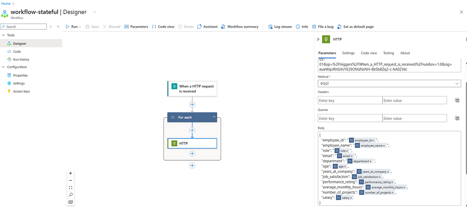
Task: Select the HTTP action node
Action: 192,143
